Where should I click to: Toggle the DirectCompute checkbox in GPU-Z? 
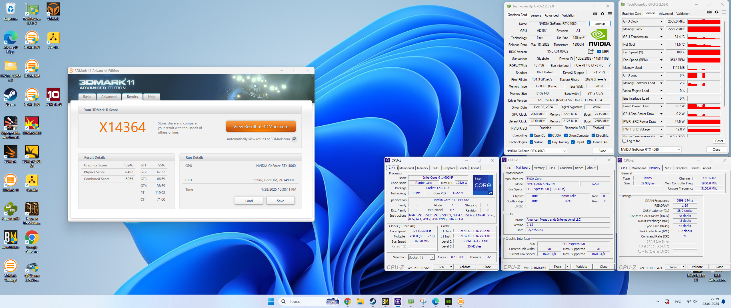coord(566,136)
